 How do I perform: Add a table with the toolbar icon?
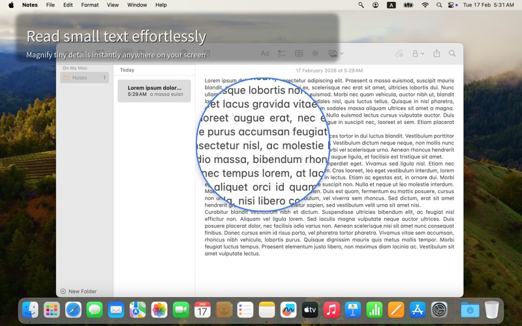[299, 53]
